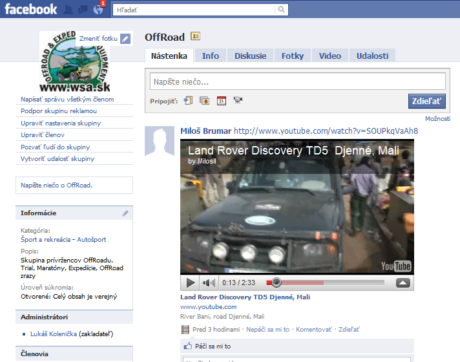Open notifications globe icon with badge

coord(98,10)
